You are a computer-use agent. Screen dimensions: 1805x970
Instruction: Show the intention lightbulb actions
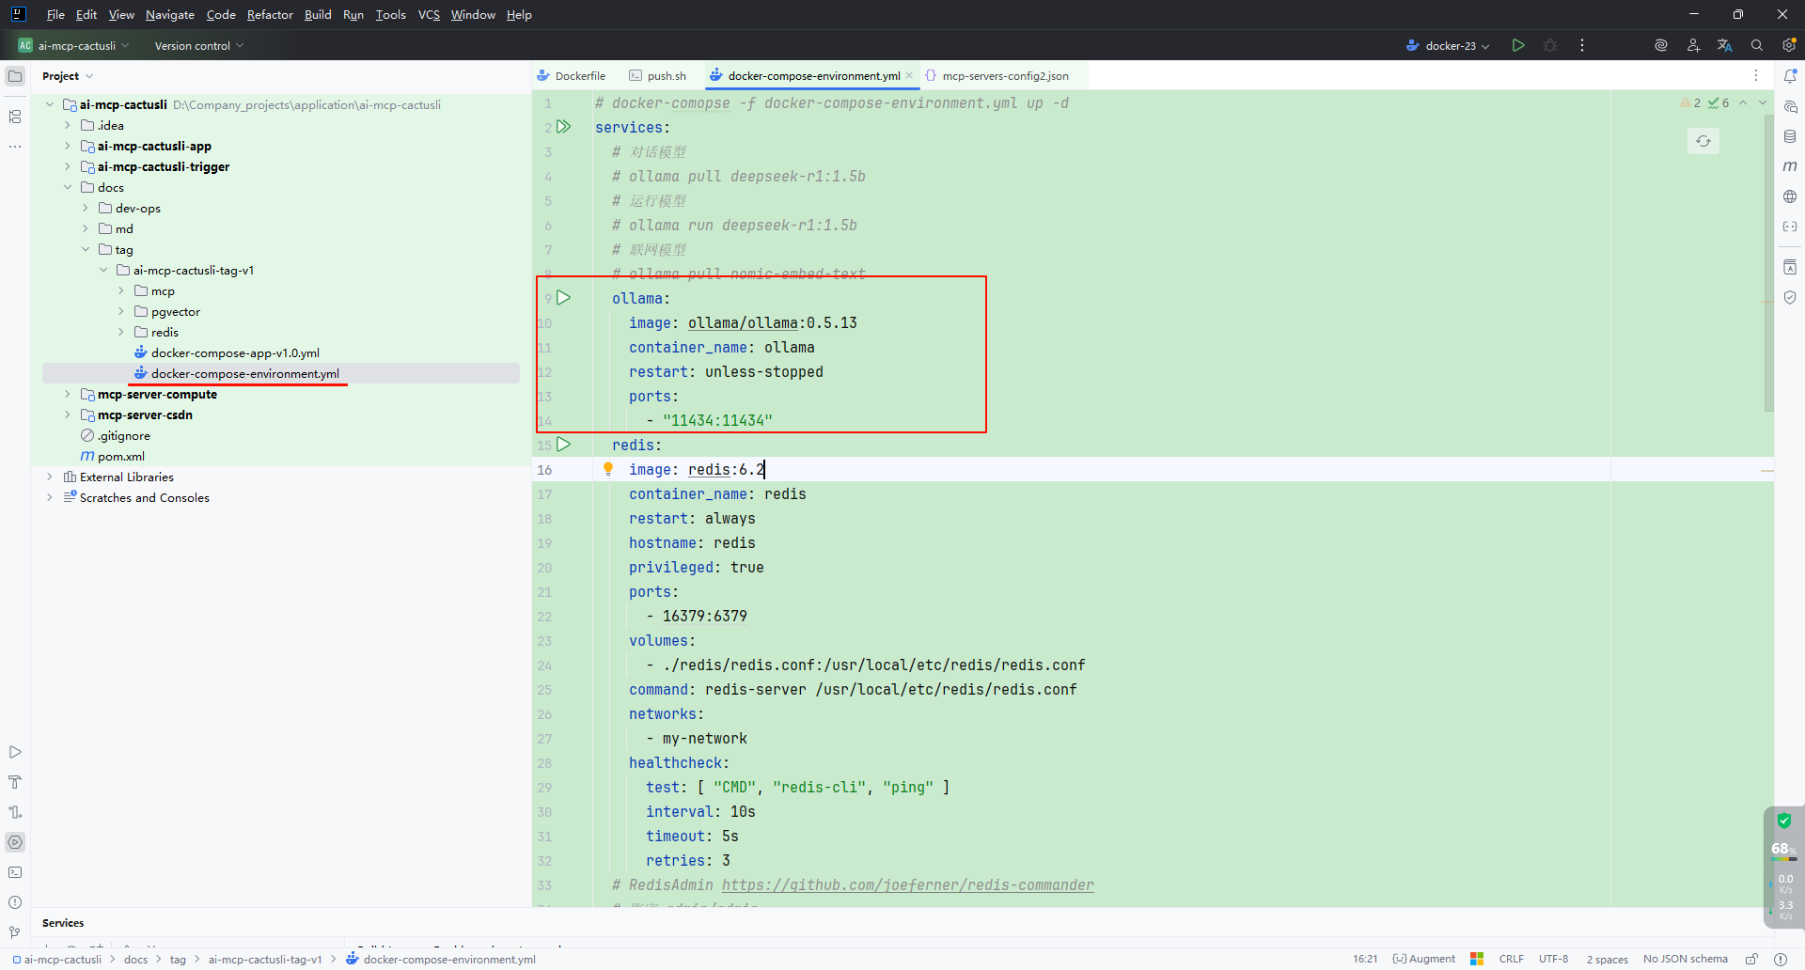pyautogui.click(x=608, y=469)
